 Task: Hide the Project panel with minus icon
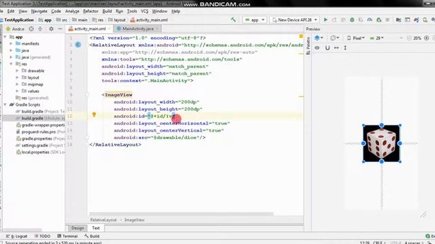[x=60, y=28]
